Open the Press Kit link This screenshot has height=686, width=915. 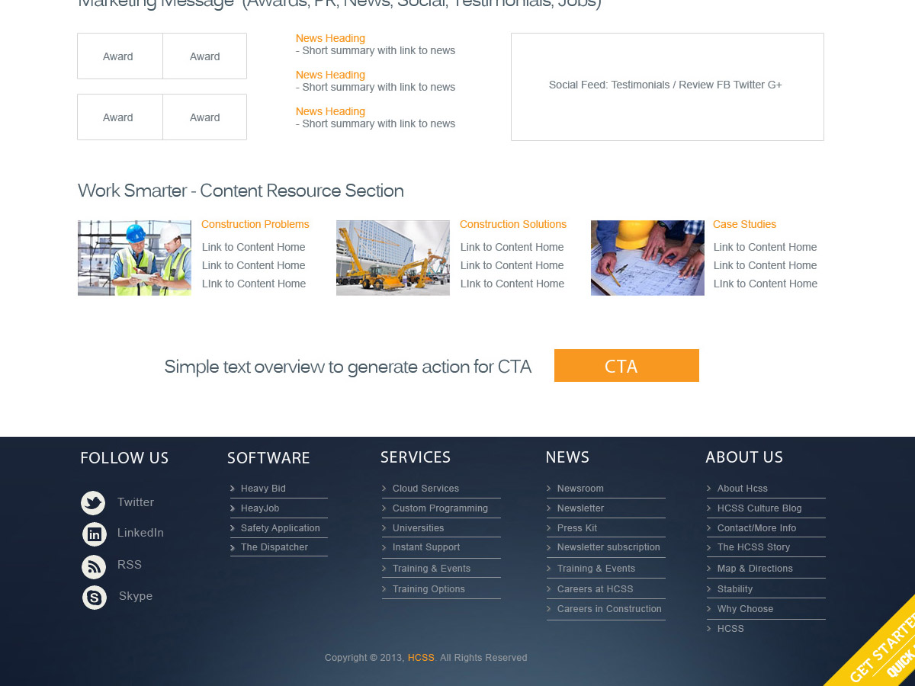pos(577,528)
